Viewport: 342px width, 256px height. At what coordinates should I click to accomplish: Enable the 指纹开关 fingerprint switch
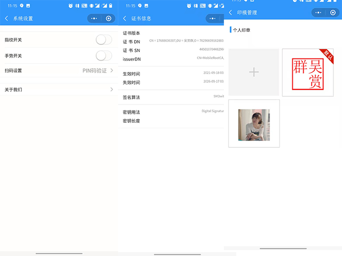tap(104, 40)
